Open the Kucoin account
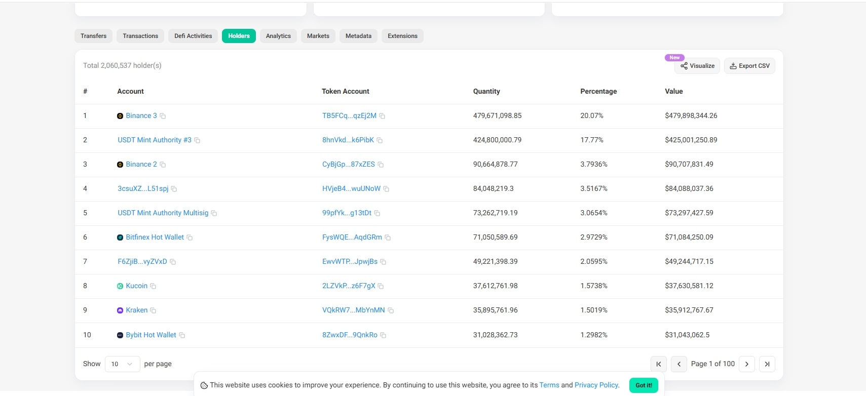866x396 pixels. point(136,286)
